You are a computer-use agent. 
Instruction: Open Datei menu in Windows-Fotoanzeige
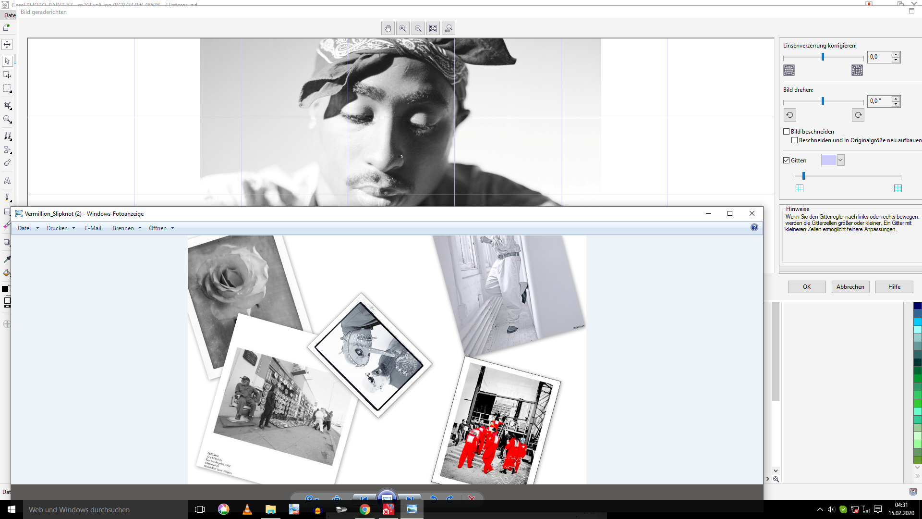tap(28, 228)
